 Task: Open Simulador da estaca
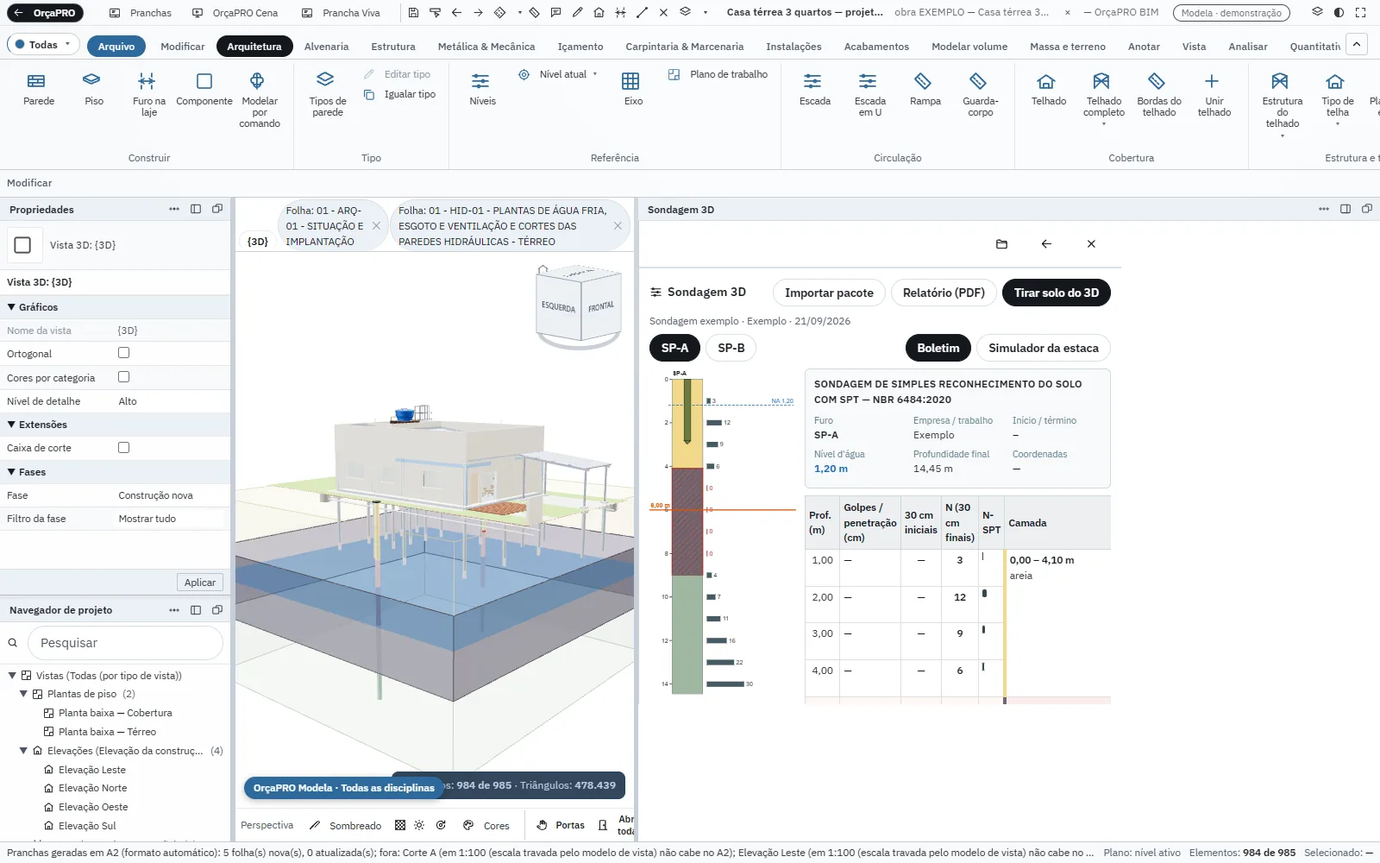pos(1043,348)
